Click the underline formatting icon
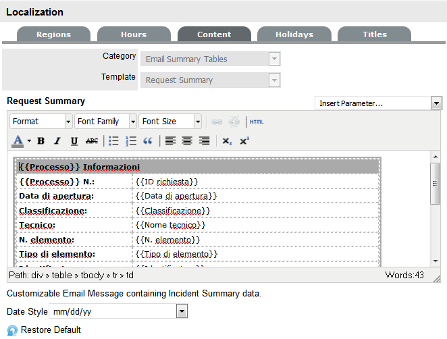The image size is (447, 339). pyautogui.click(x=74, y=141)
